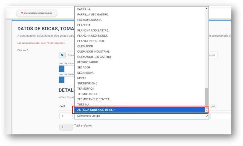Select TERMOTANQUE CENTRAL from the list

94,99
